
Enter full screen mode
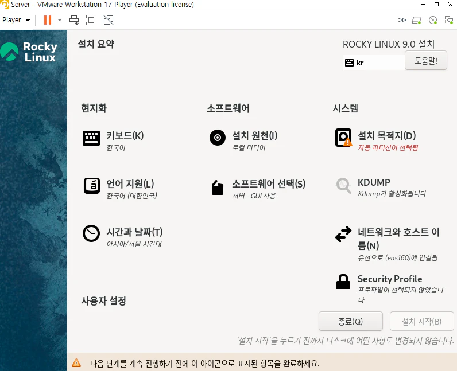91,20
